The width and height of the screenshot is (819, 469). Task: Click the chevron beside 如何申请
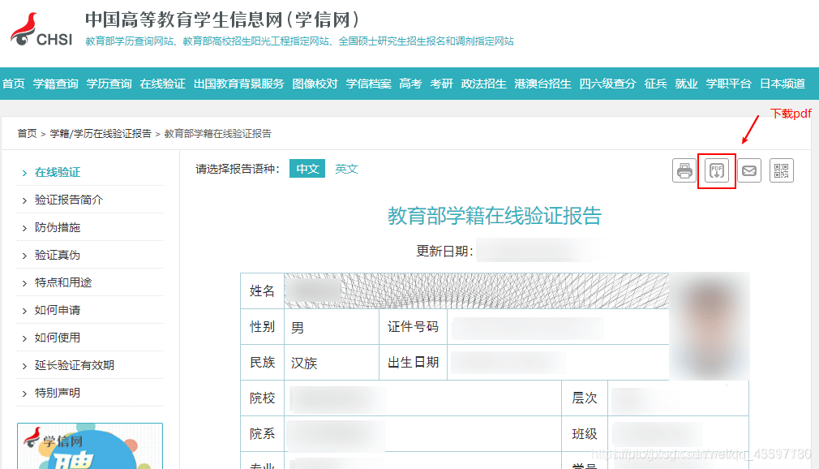(x=24, y=311)
